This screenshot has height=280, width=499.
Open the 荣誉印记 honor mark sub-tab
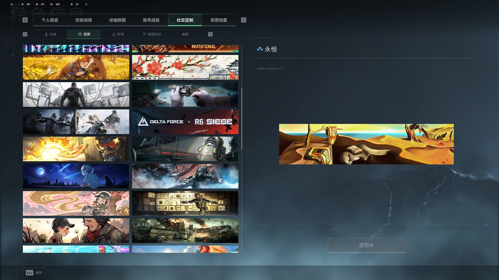152,34
